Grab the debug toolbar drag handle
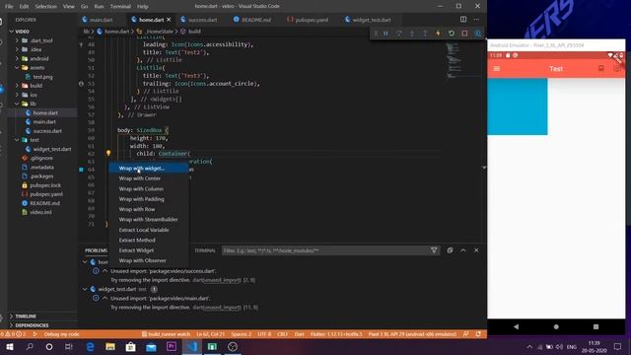Viewport: 631px width, 355px height. coord(376,34)
